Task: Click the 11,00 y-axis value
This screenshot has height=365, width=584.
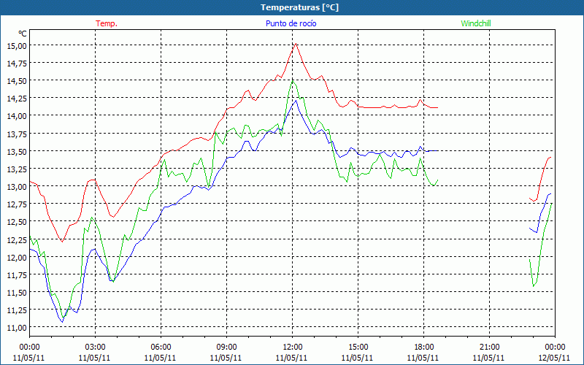Action: tap(17, 327)
